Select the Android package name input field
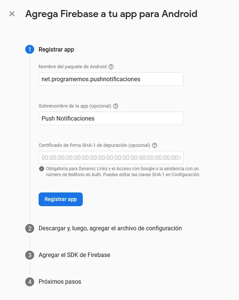Image resolution: width=239 pixels, height=300 pixels. (x=111, y=79)
